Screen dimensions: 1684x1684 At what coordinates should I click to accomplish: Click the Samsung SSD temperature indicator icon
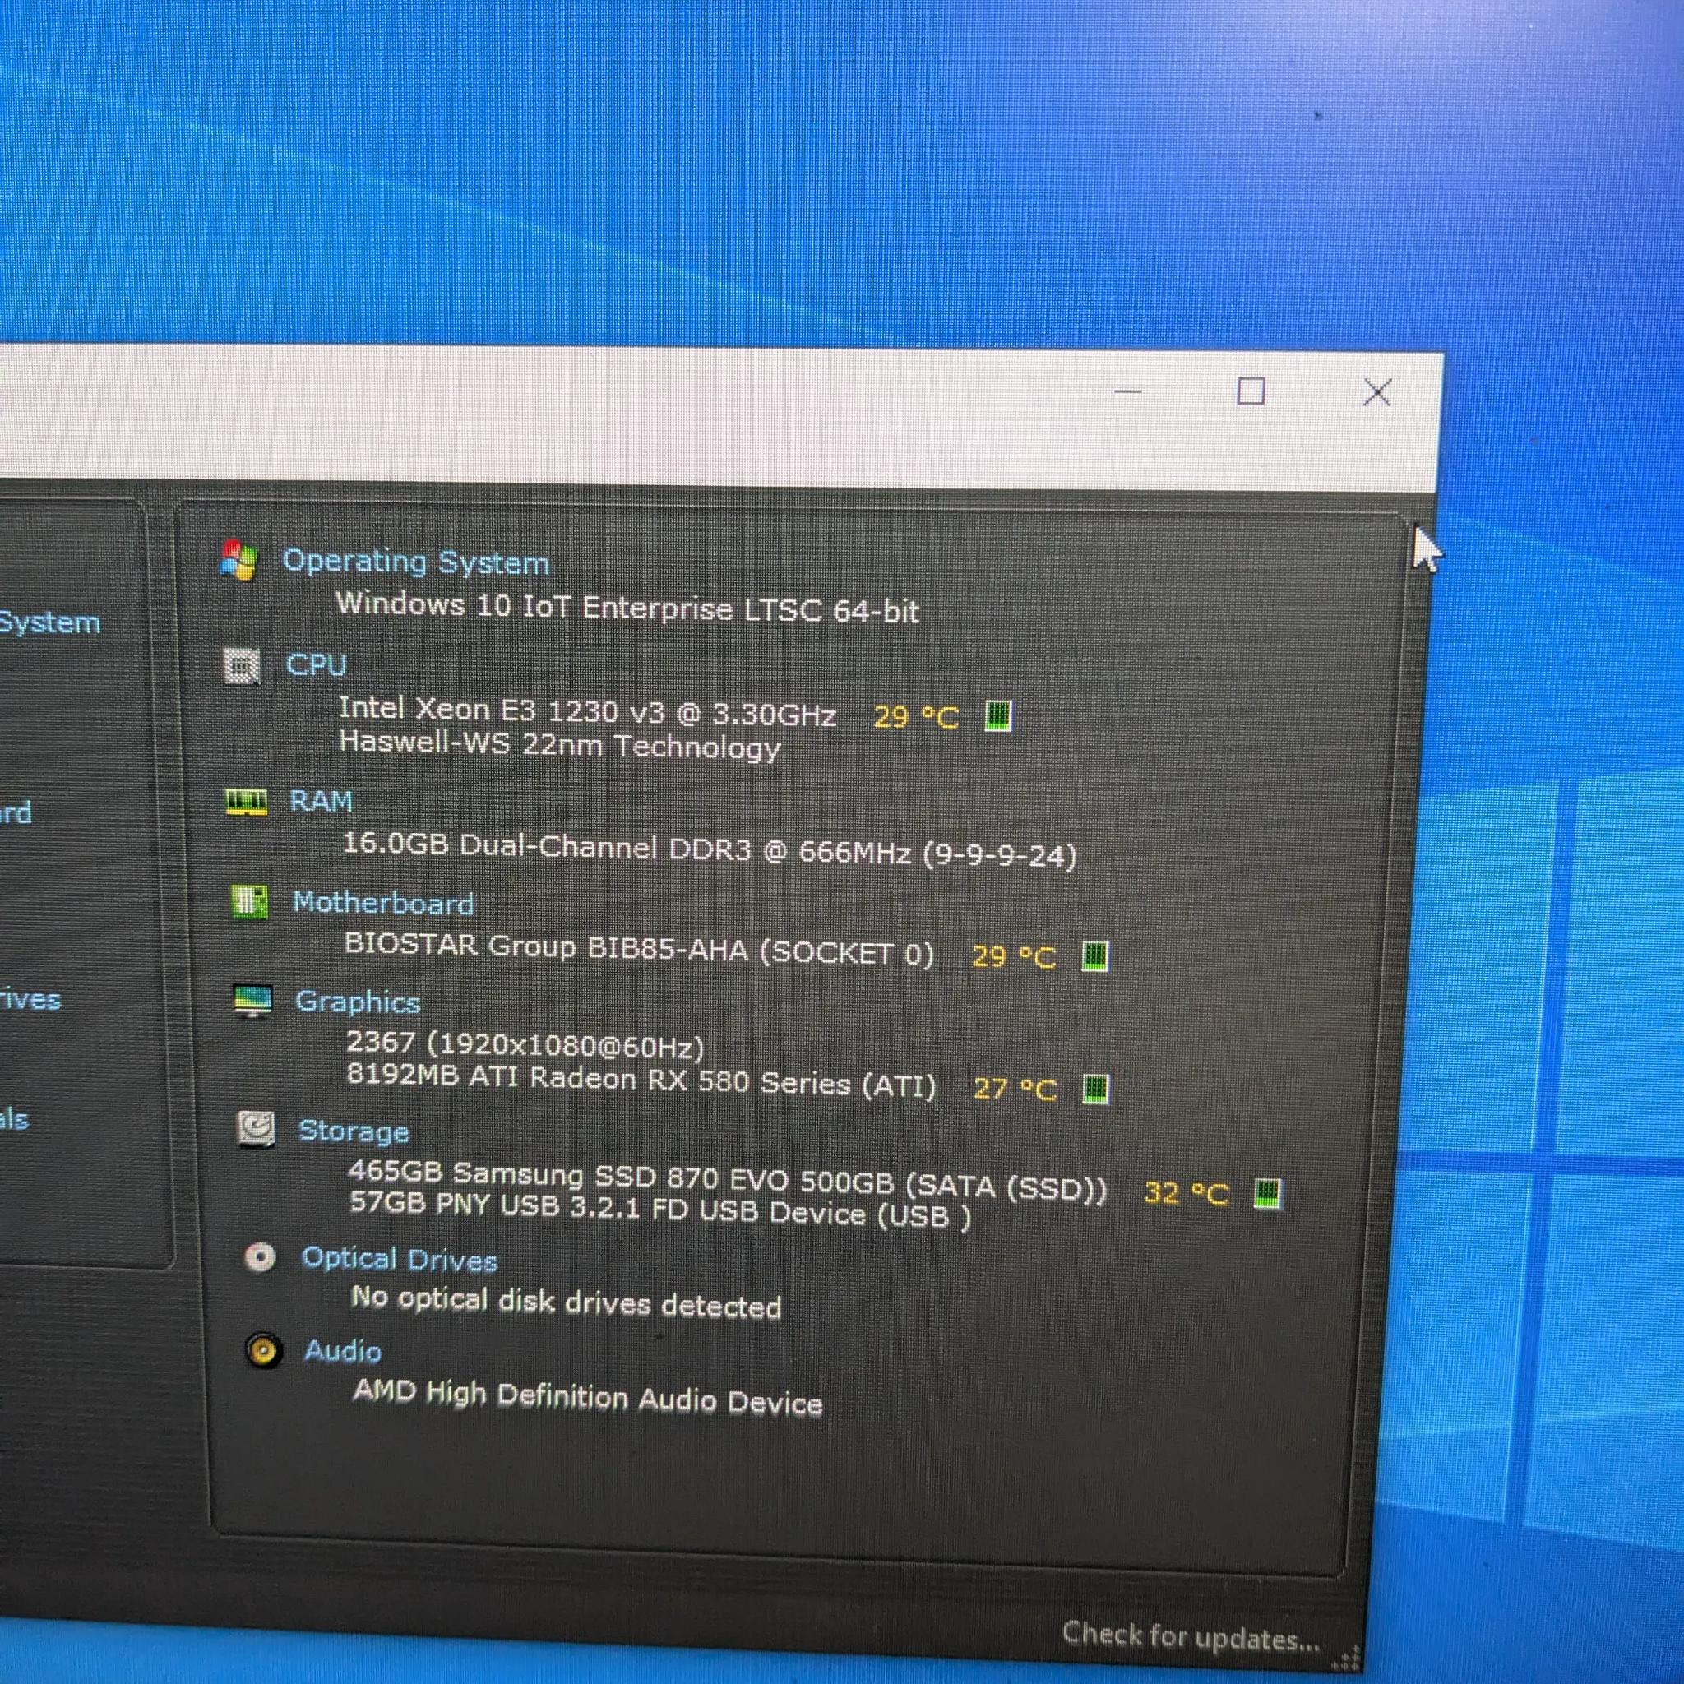(x=1268, y=1193)
